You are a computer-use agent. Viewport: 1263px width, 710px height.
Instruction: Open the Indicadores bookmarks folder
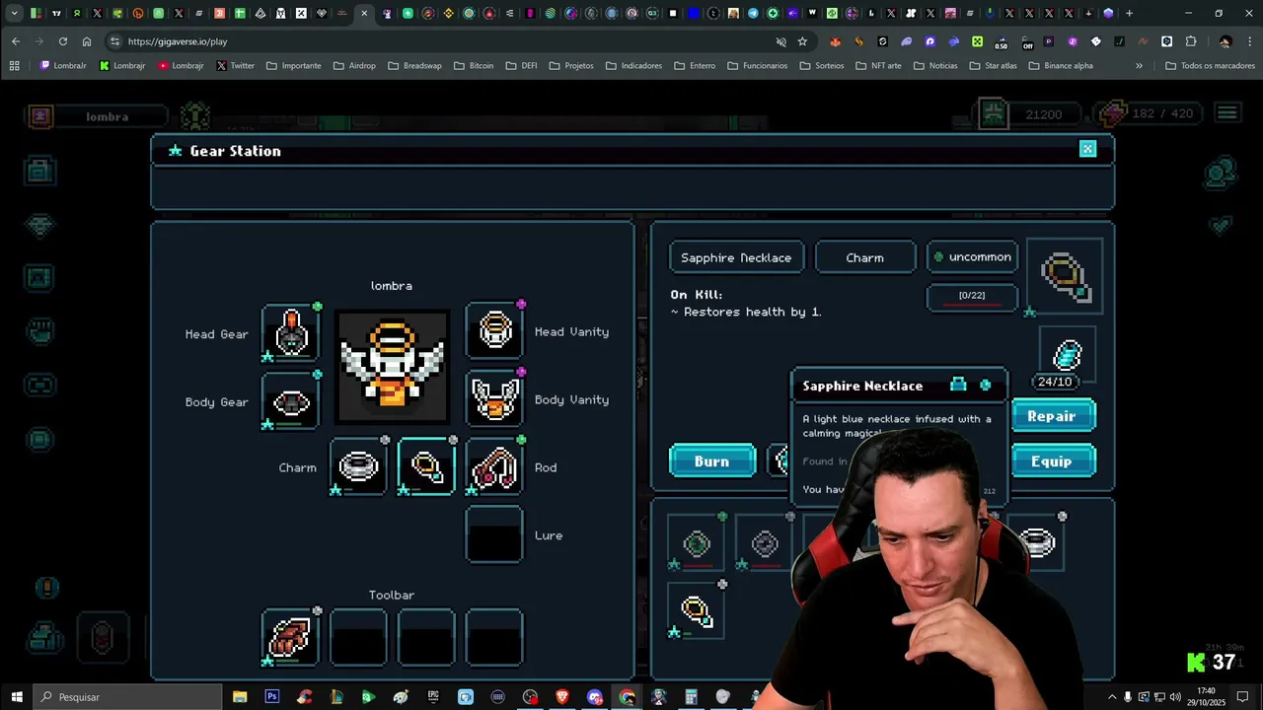click(x=633, y=66)
